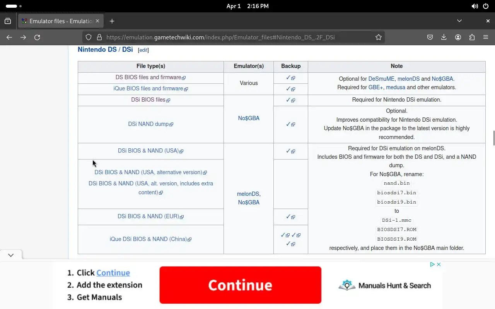
Task: Click the browser back arrow
Action: [9, 37]
